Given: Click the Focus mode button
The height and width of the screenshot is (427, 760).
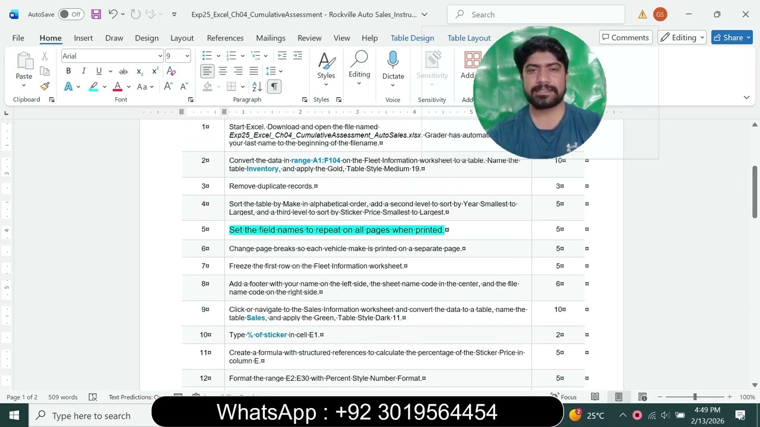Looking at the screenshot, I should pyautogui.click(x=563, y=397).
